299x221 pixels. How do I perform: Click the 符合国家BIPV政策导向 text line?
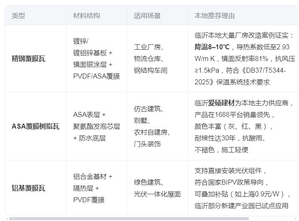231,182
